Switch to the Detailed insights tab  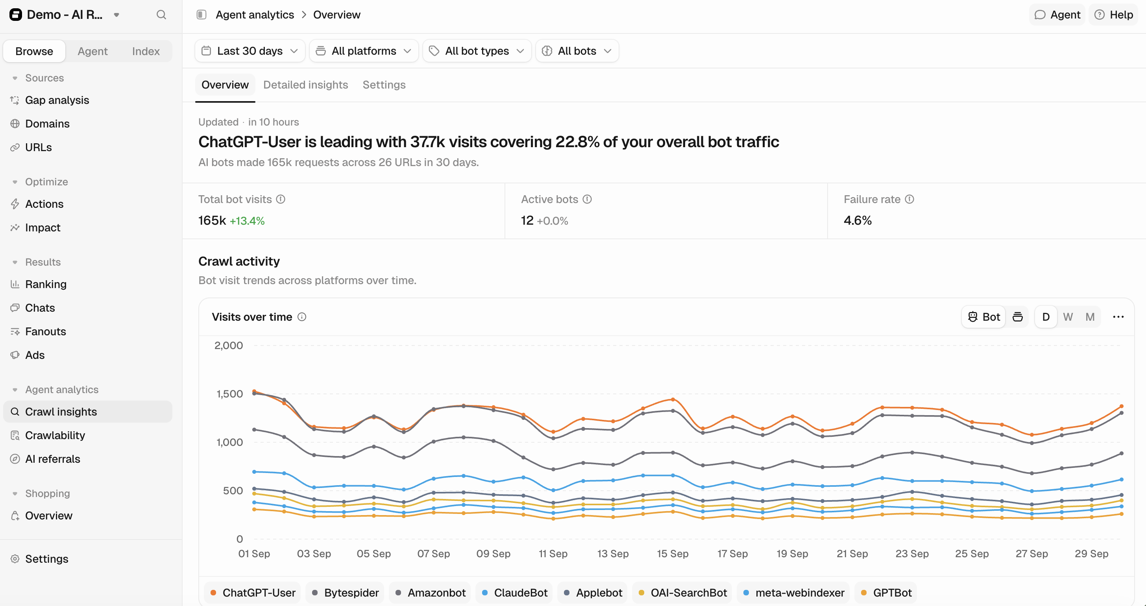click(306, 85)
